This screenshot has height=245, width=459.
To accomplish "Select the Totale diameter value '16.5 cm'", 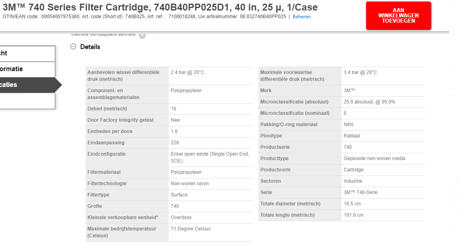I will point(352,204).
